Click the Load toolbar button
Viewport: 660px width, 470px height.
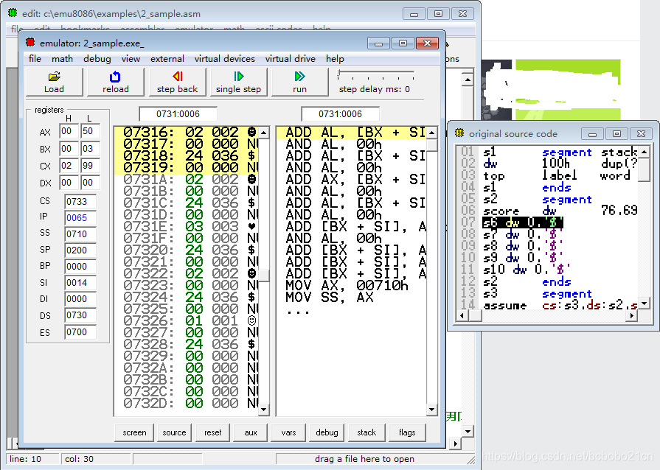[x=55, y=82]
